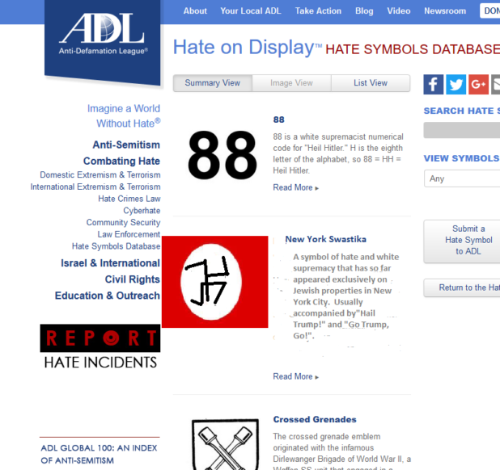Click the red New York Swastika image
The image size is (500, 470).
coord(215,282)
